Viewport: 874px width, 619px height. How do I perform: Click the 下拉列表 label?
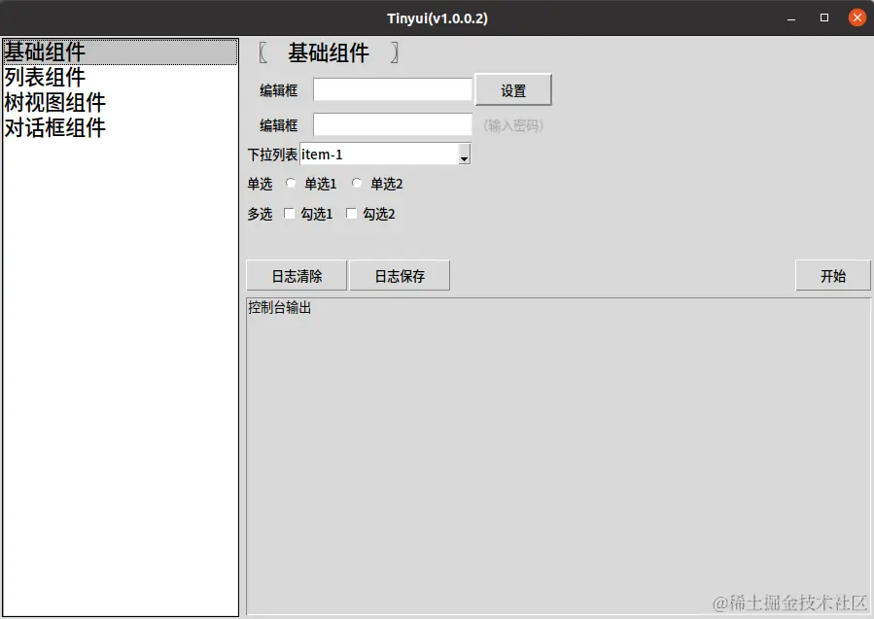(x=272, y=155)
